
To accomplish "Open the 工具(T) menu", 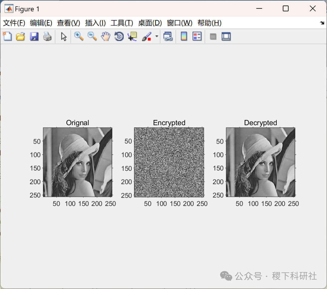I will click(122, 23).
